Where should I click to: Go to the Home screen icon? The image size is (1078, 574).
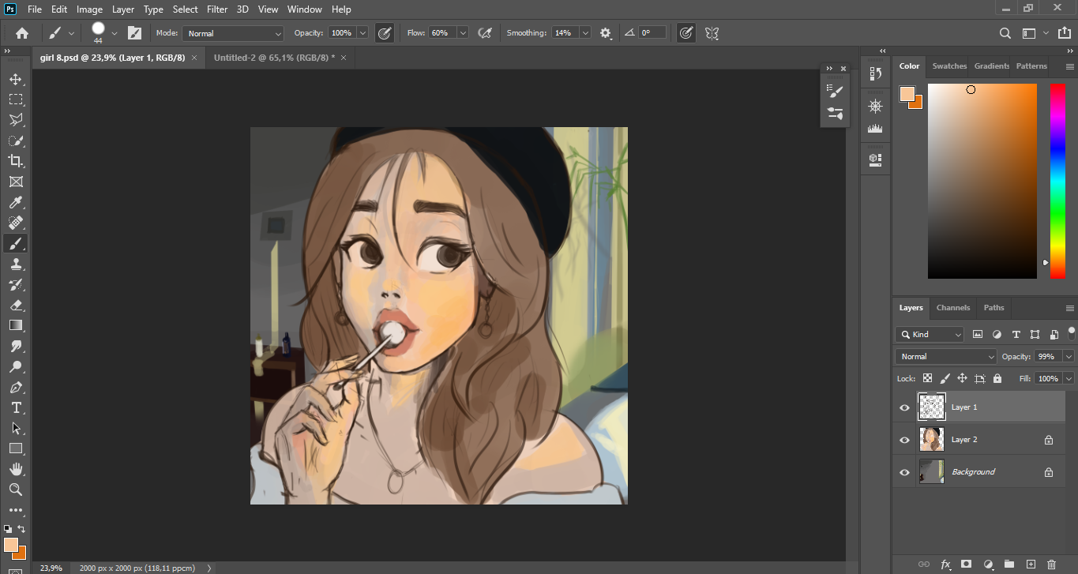[x=22, y=33]
